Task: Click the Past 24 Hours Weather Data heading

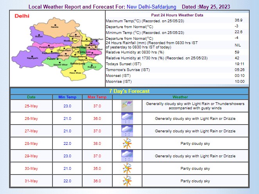Action: 177,15
